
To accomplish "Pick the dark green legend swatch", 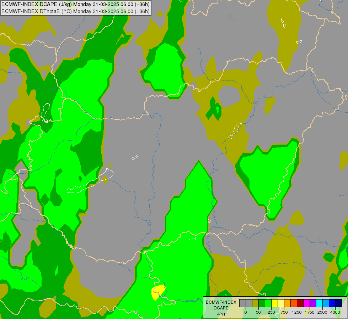I will 262,303.
